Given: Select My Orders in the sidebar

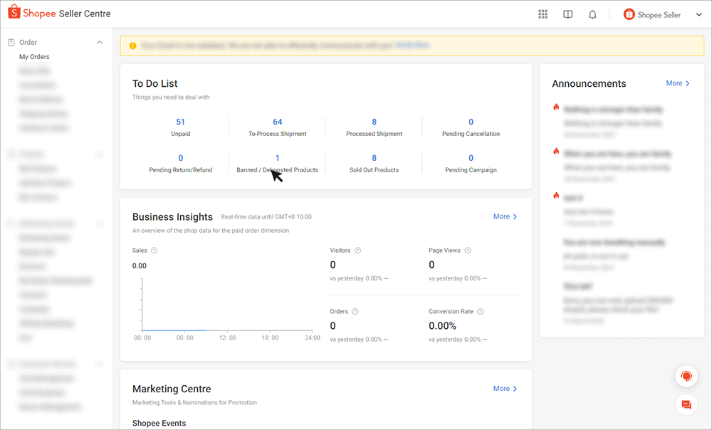Looking at the screenshot, I should coord(33,57).
